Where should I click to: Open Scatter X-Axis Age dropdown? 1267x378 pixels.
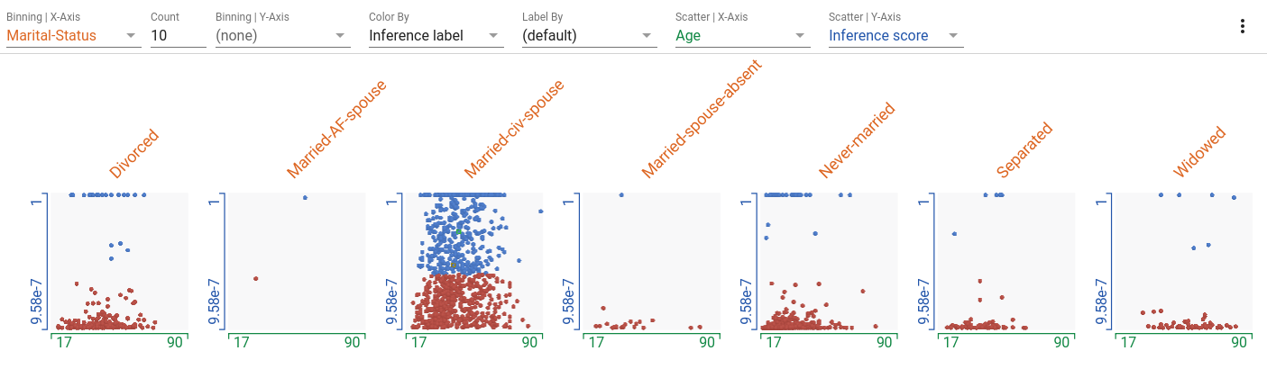coord(743,36)
